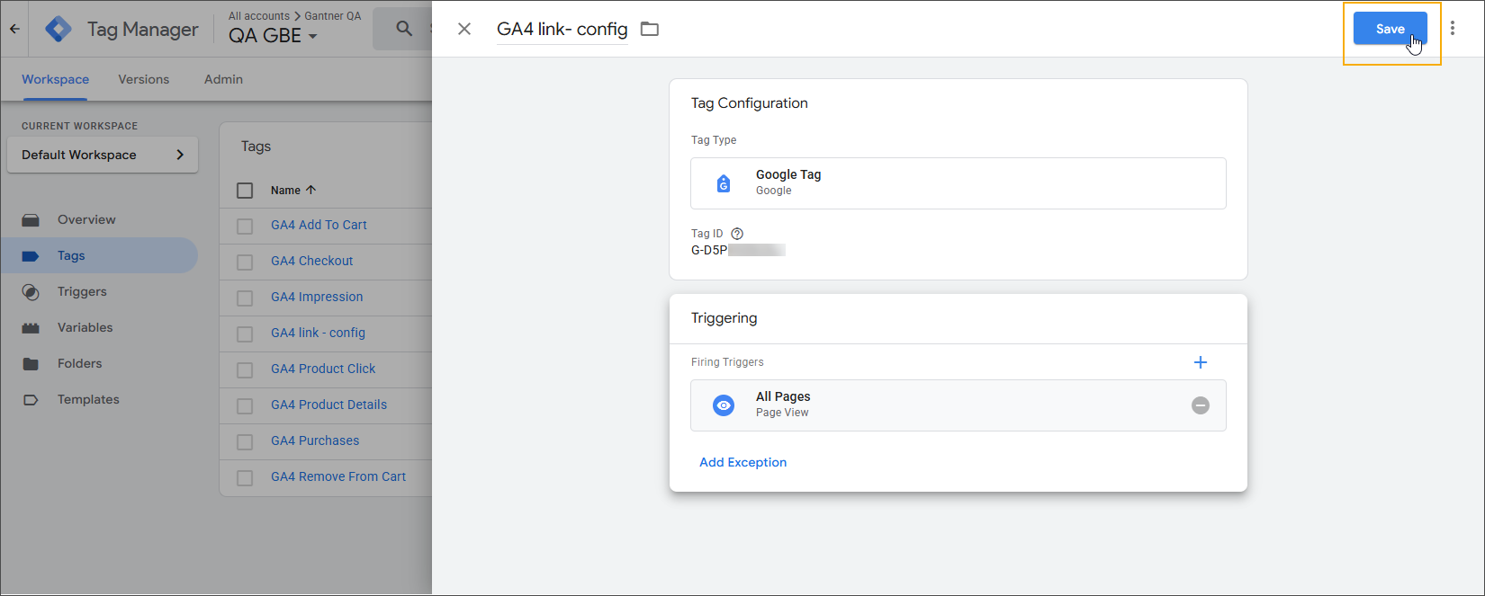Toggle the select-all tags checkbox
The height and width of the screenshot is (596, 1485).
(245, 191)
